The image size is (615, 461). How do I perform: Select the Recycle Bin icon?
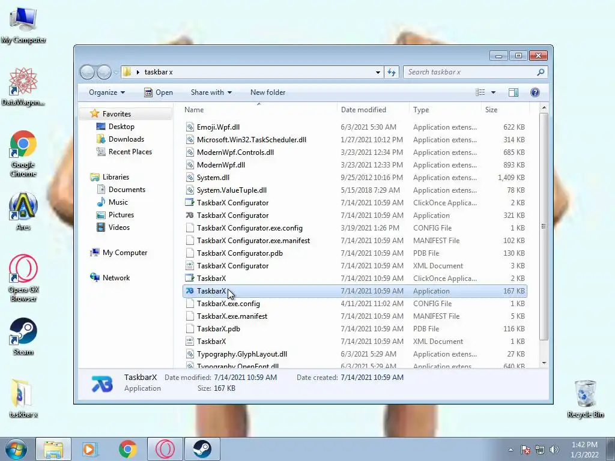585,399
